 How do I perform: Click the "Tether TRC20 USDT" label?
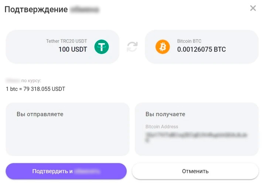(67, 41)
